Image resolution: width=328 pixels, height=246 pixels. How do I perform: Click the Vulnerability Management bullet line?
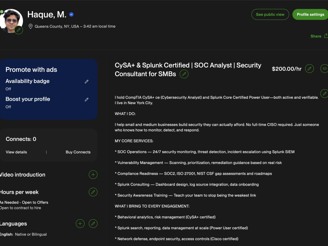[198, 163]
